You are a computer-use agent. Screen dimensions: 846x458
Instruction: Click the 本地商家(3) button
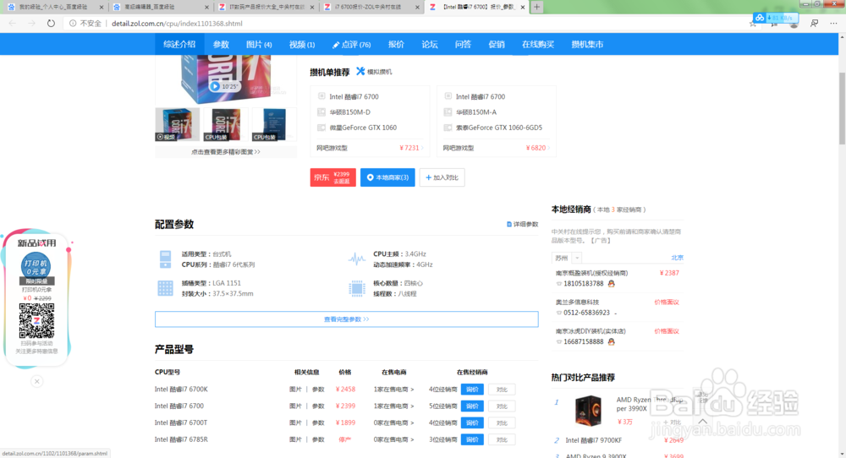[x=387, y=177]
